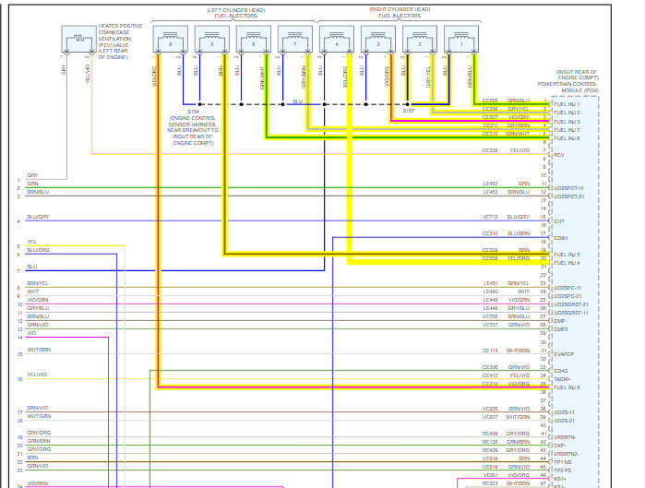The image size is (645, 488).
Task: Click the S157 splice label
Action: pyautogui.click(x=409, y=111)
